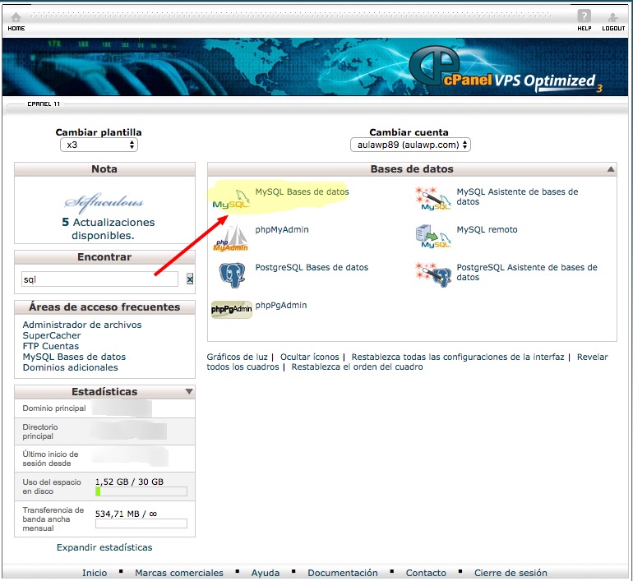Click the Dominio principal row label
The image size is (633, 581).
54,408
